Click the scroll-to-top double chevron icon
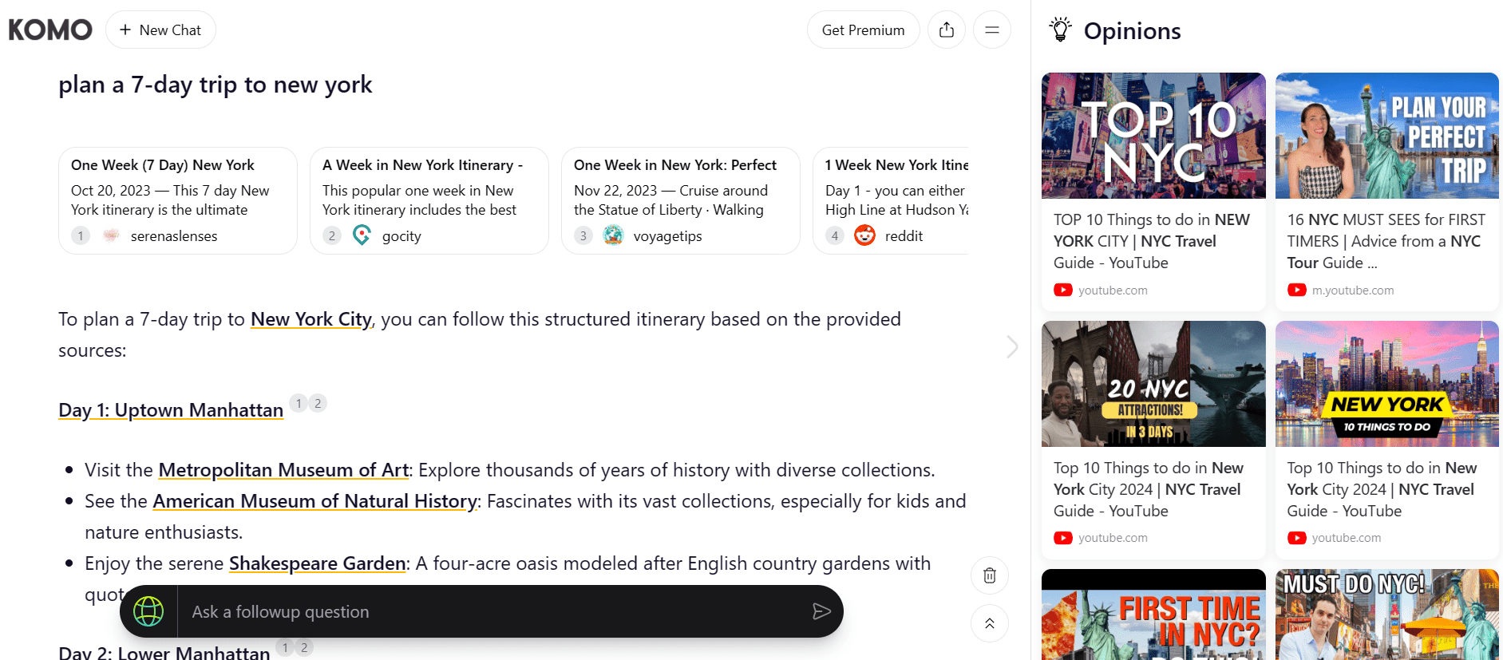Screen dimensions: 1503x660 (990, 623)
